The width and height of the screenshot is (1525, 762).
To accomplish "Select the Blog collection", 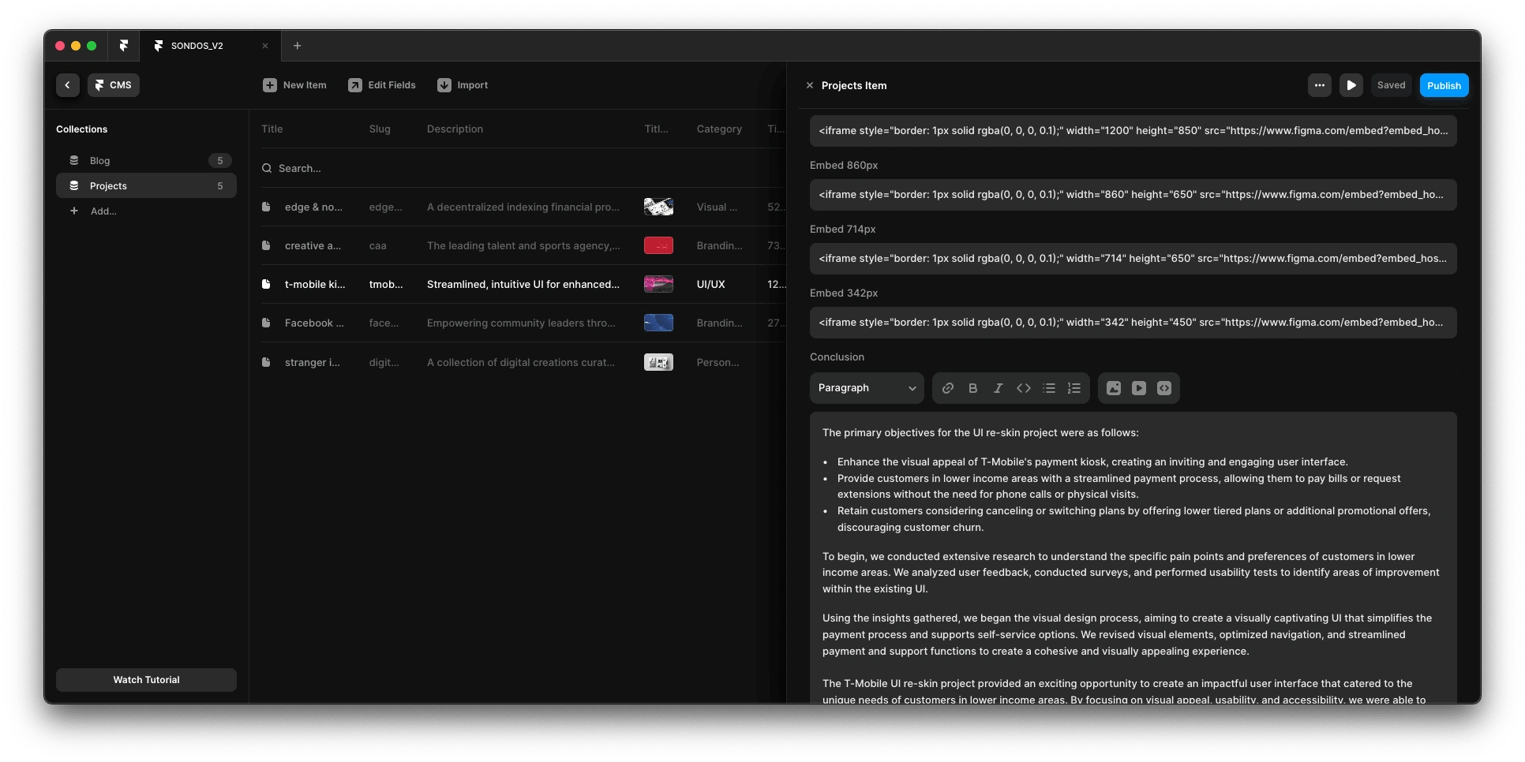I will click(x=146, y=160).
